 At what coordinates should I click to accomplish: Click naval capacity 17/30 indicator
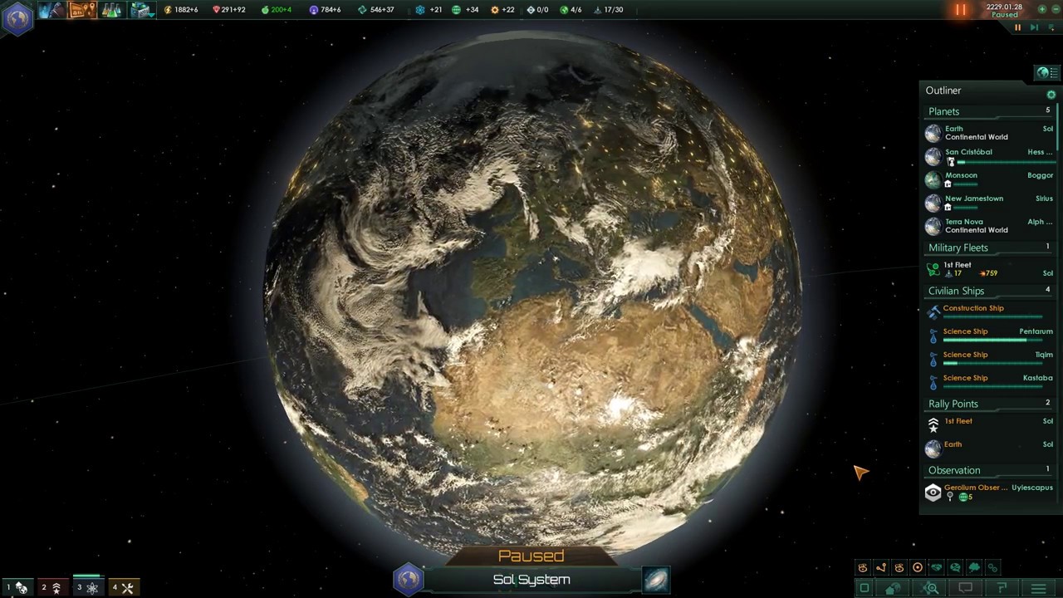[x=609, y=10]
